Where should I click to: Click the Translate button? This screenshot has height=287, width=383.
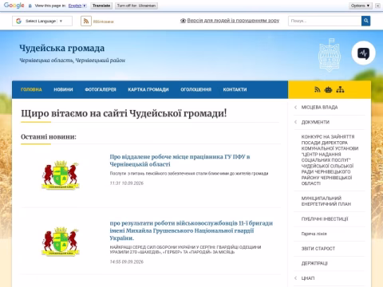101,6
